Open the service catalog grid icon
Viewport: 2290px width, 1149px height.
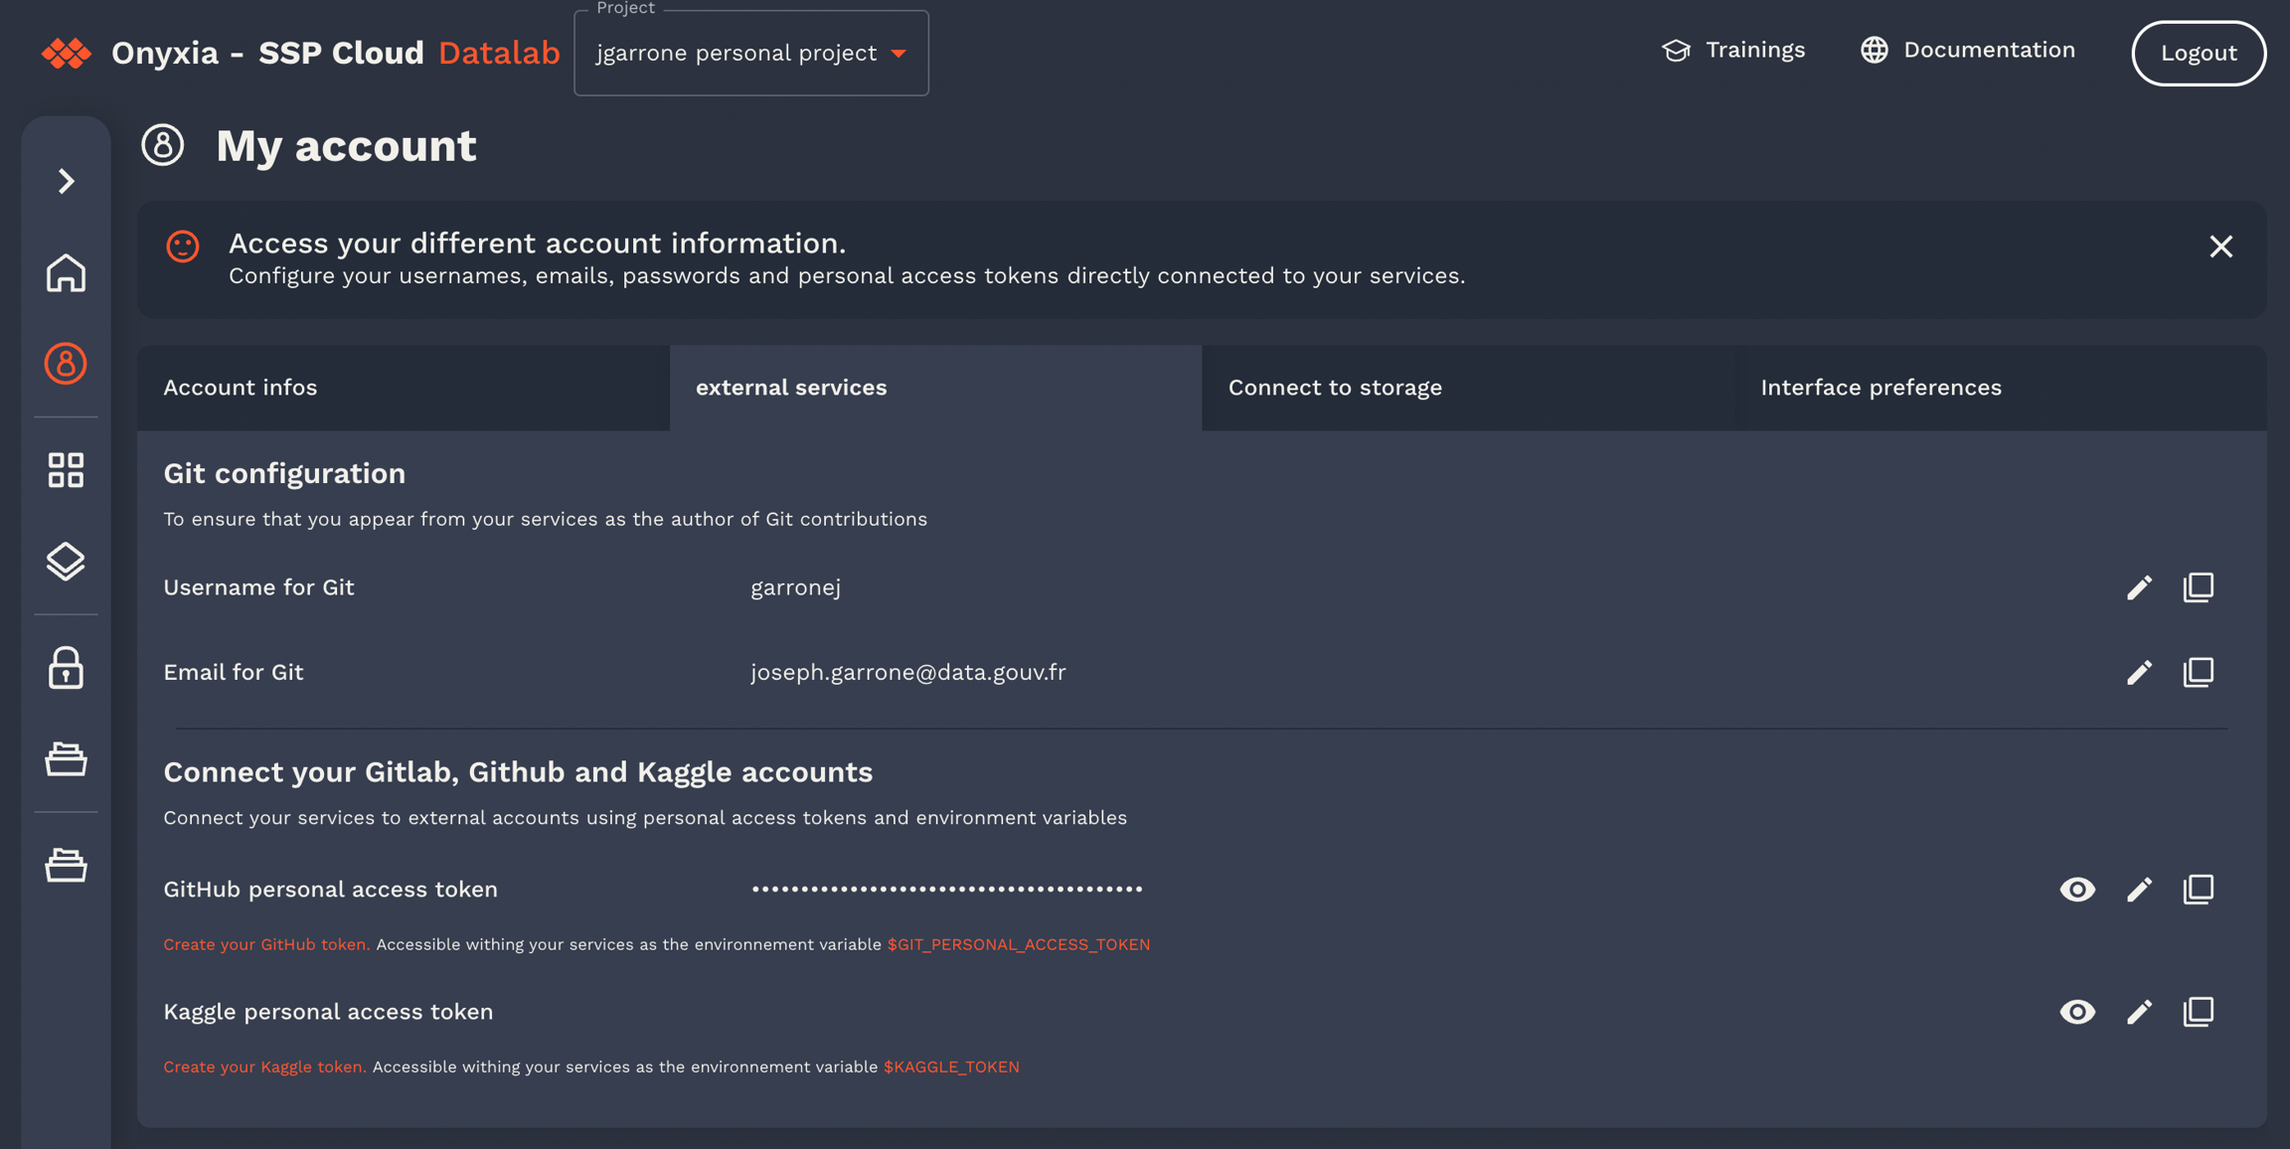click(x=66, y=470)
